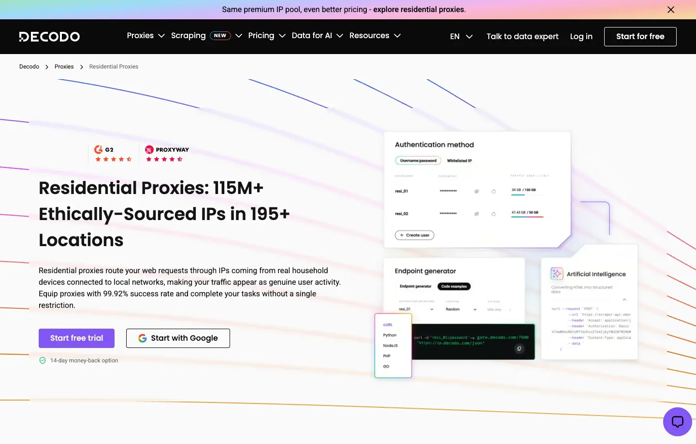Click Talk to data expert
The image size is (696, 444).
click(x=522, y=37)
